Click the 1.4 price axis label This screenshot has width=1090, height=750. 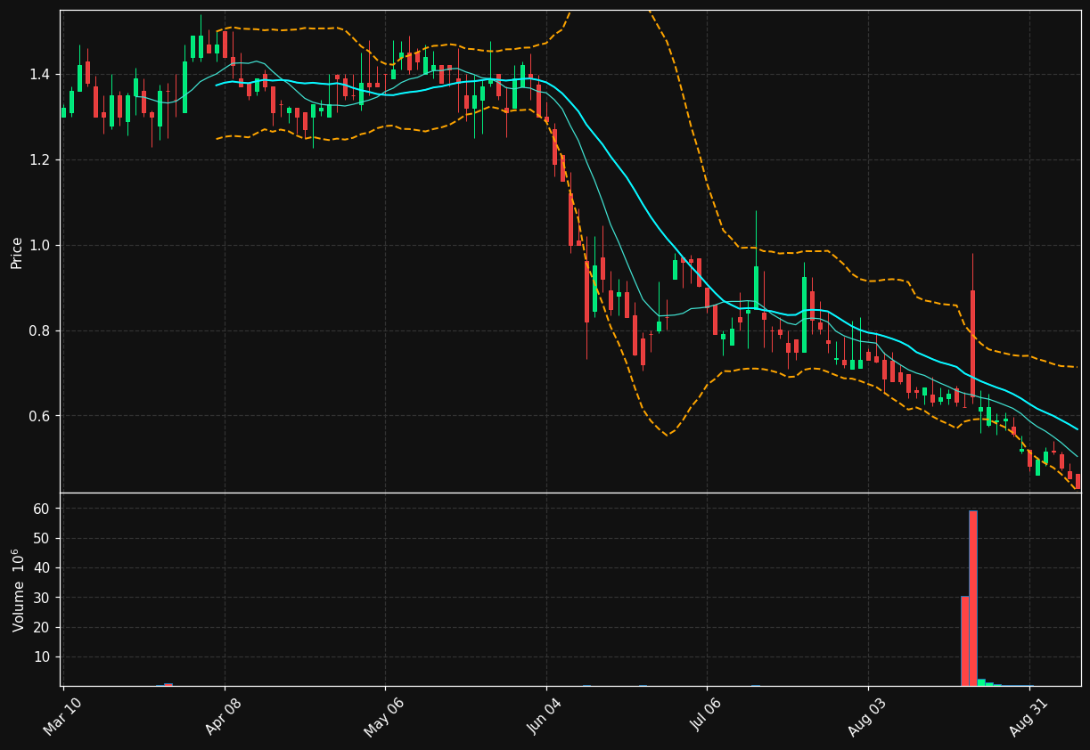(42, 74)
